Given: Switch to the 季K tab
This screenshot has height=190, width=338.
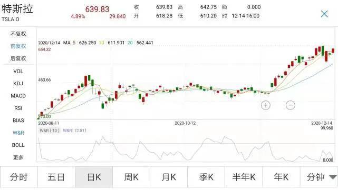Looking at the screenshot, I should click(x=206, y=177).
